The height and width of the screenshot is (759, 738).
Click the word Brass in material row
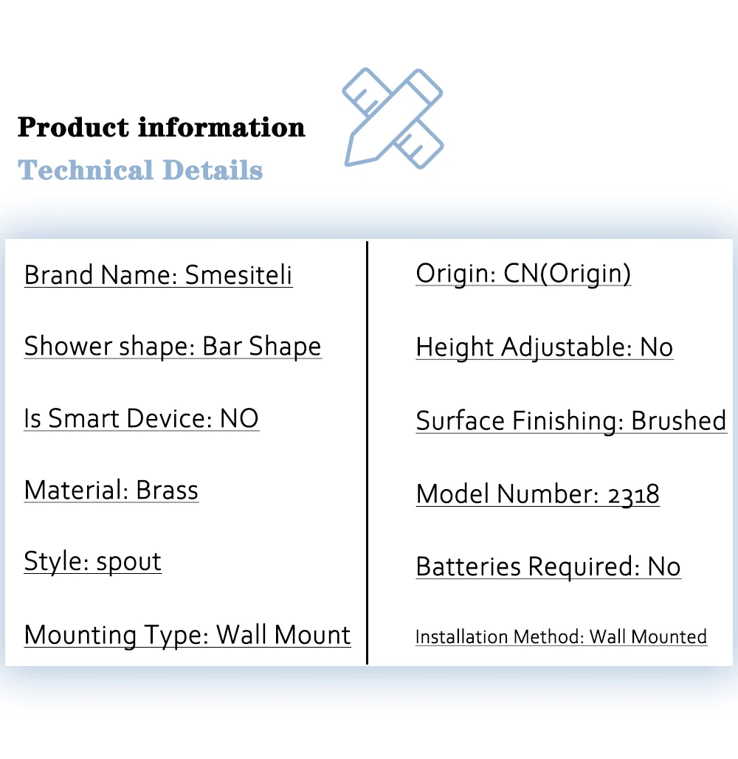tap(167, 490)
